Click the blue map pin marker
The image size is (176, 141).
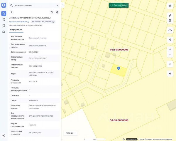(119, 68)
